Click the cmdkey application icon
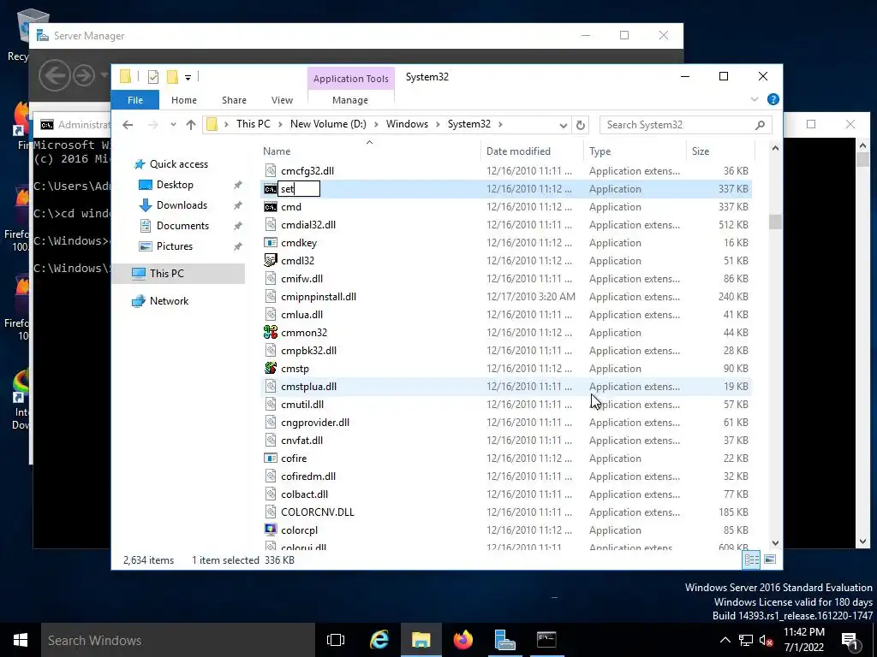The width and height of the screenshot is (877, 657). click(270, 242)
